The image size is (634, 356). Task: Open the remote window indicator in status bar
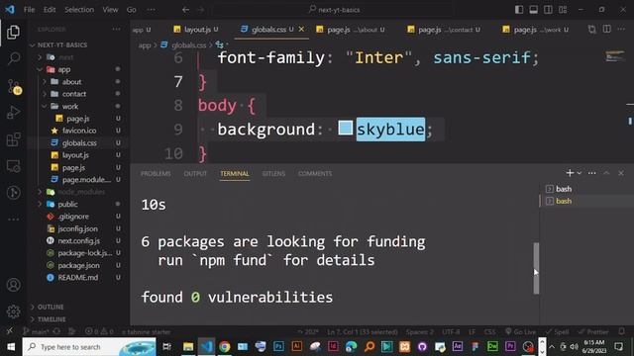9,331
